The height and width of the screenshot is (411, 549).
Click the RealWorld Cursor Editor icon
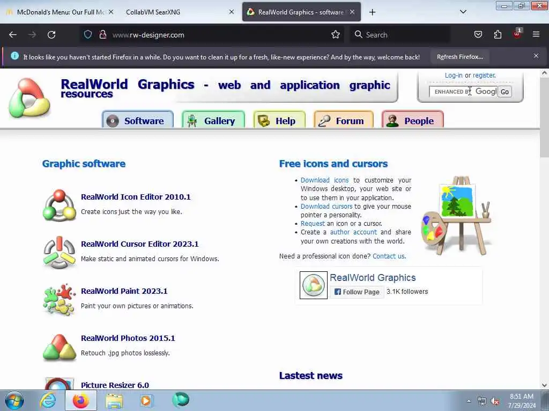pyautogui.click(x=59, y=253)
